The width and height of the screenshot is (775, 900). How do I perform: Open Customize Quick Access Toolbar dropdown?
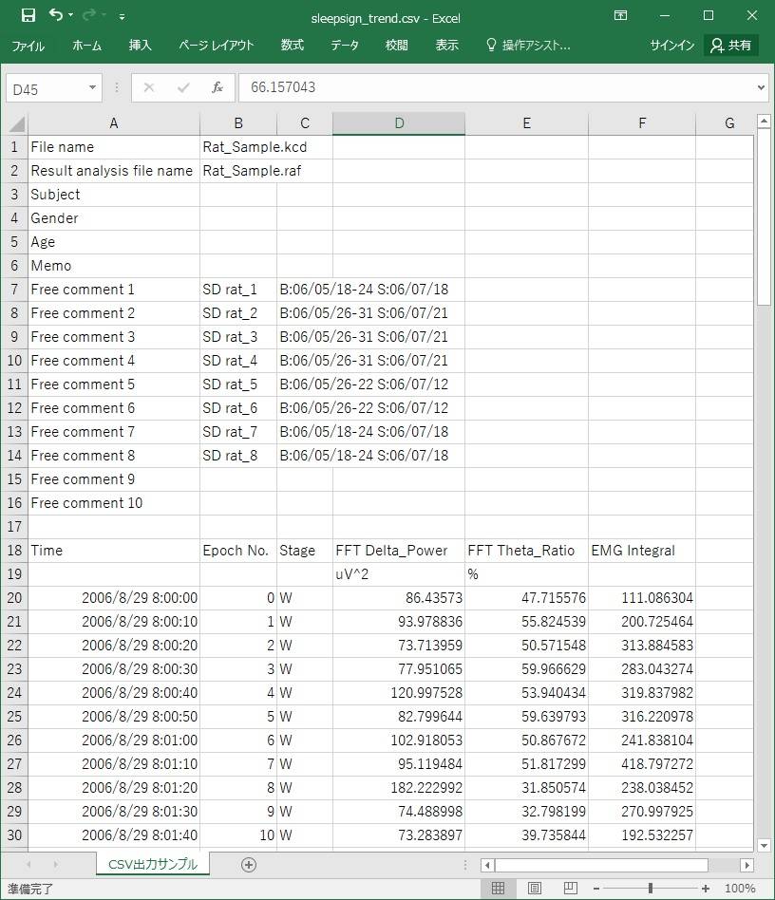tap(123, 17)
